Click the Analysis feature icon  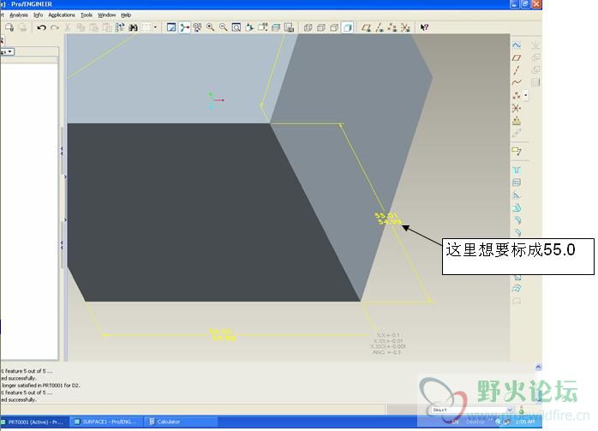click(517, 121)
